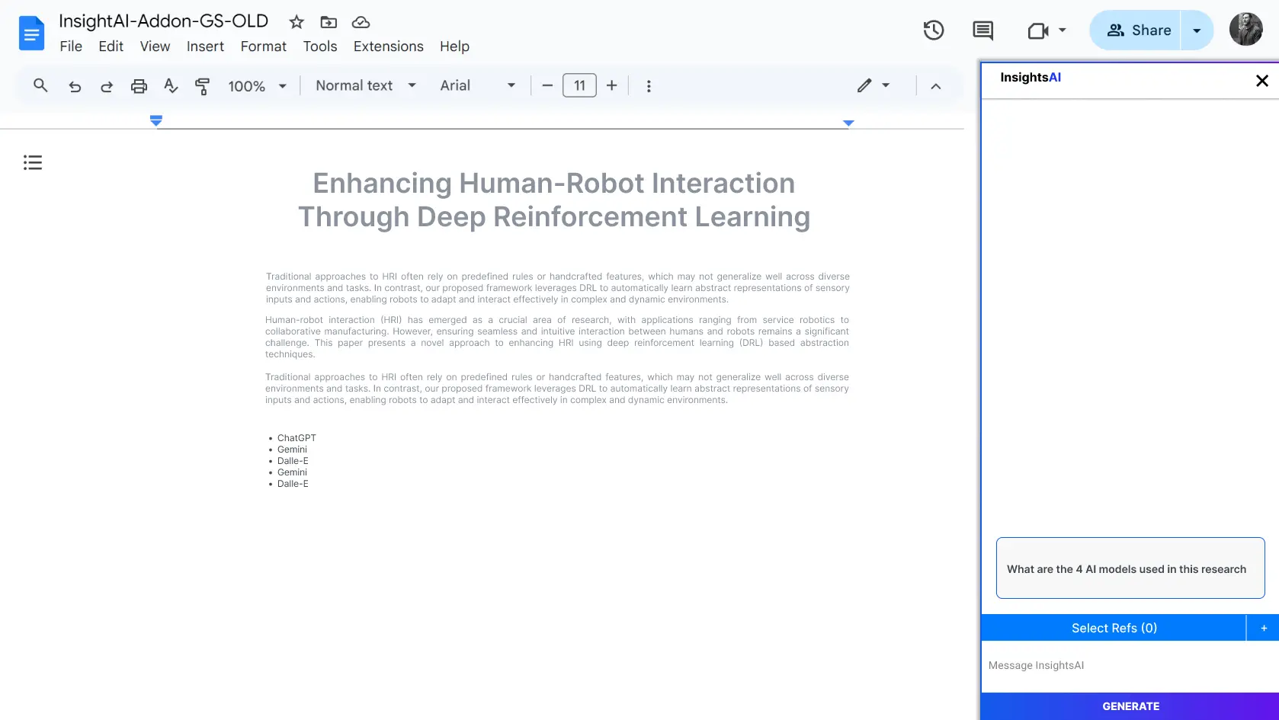1279x720 pixels.
Task: Star the InsightAI-Addon-GS-OLD document
Action: click(297, 22)
